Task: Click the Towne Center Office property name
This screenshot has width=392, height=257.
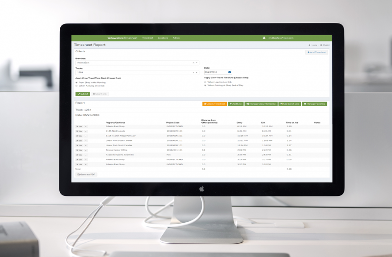Action: (x=117, y=150)
